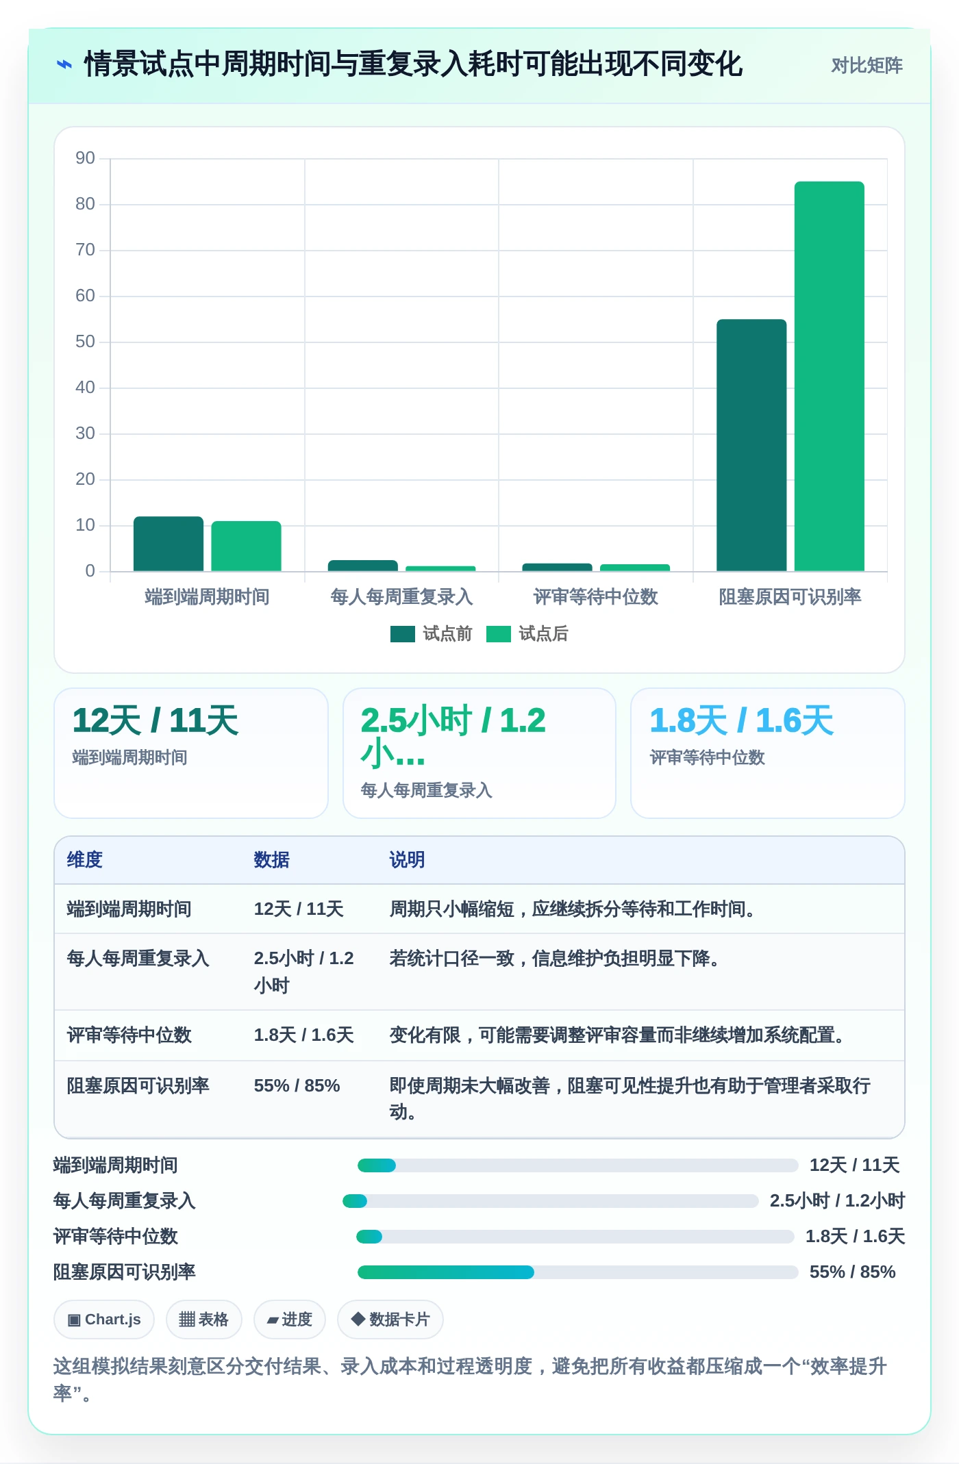Click the 进度 tag chip
The width and height of the screenshot is (959, 1464).
(x=289, y=1320)
